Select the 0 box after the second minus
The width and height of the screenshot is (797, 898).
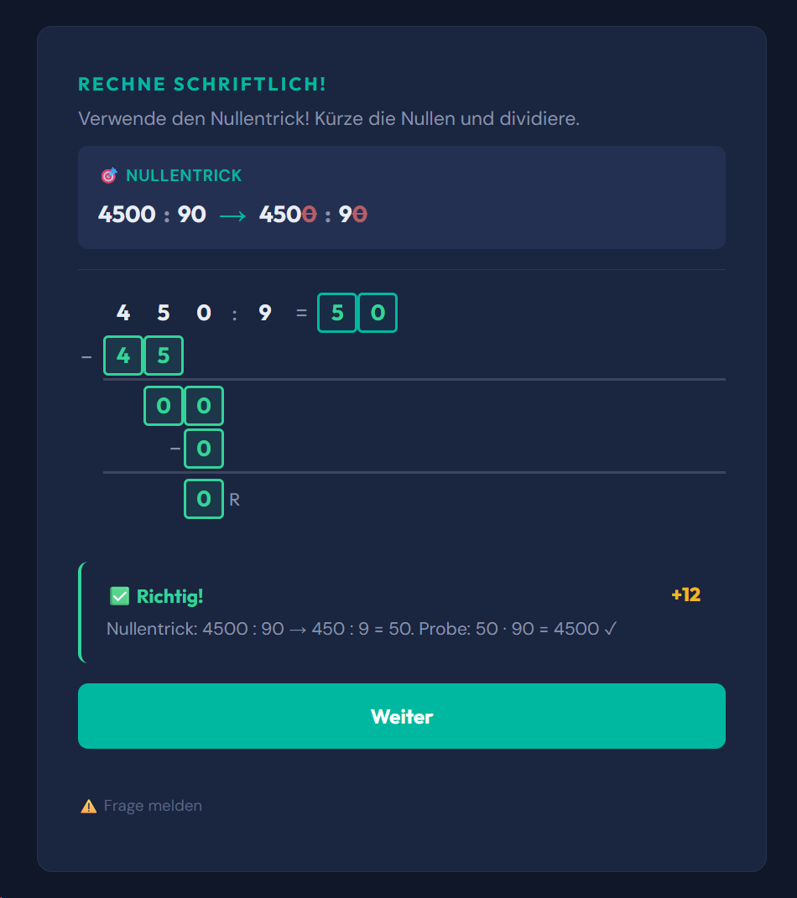(204, 448)
